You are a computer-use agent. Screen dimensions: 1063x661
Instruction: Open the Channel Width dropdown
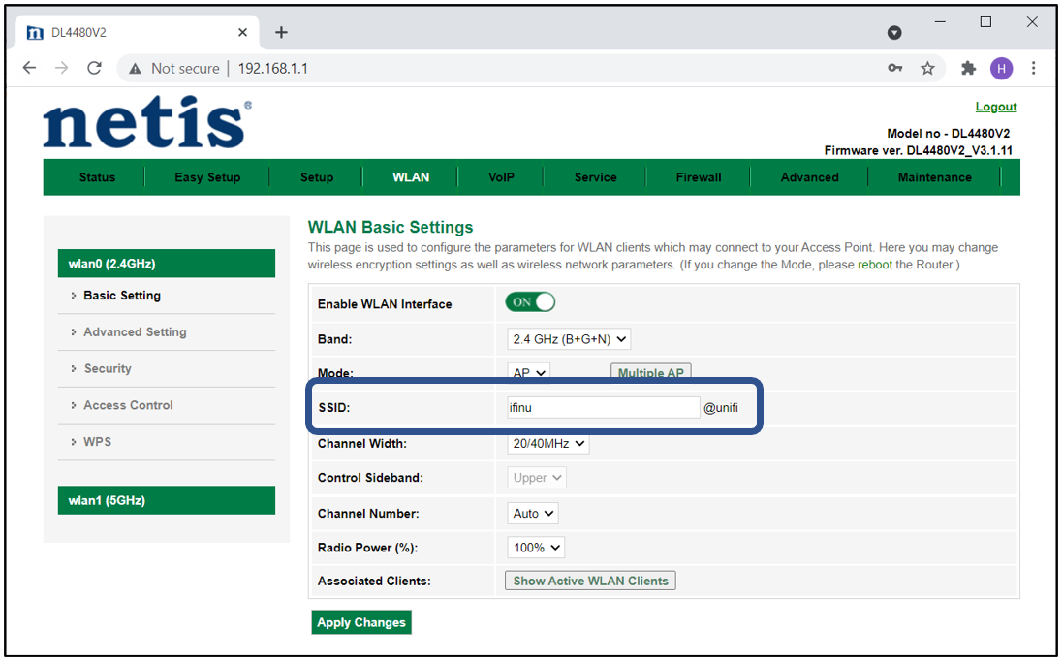[x=548, y=443]
